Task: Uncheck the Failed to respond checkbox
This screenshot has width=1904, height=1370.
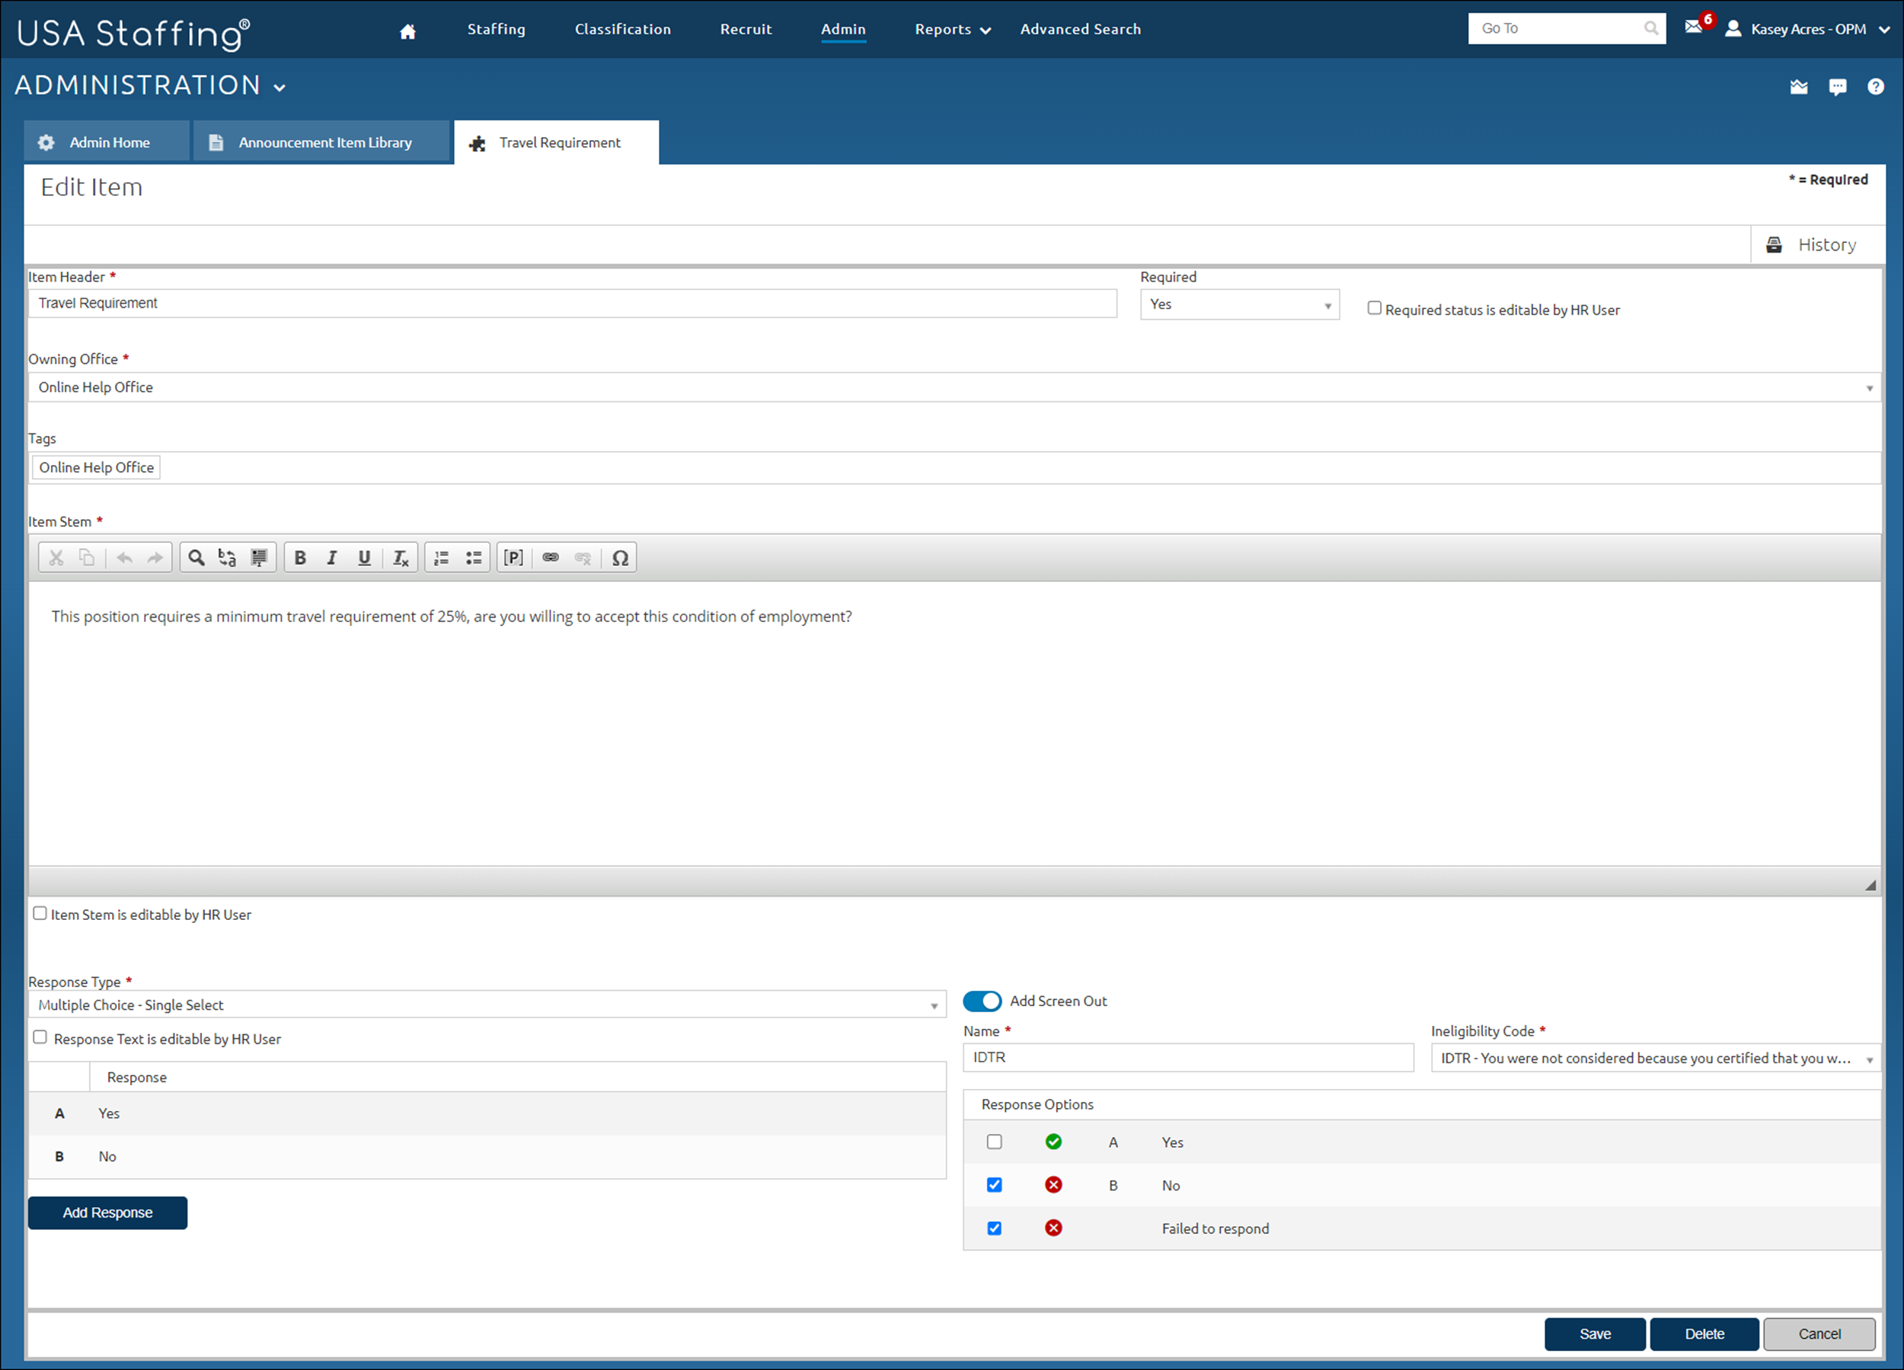Action: tap(995, 1228)
